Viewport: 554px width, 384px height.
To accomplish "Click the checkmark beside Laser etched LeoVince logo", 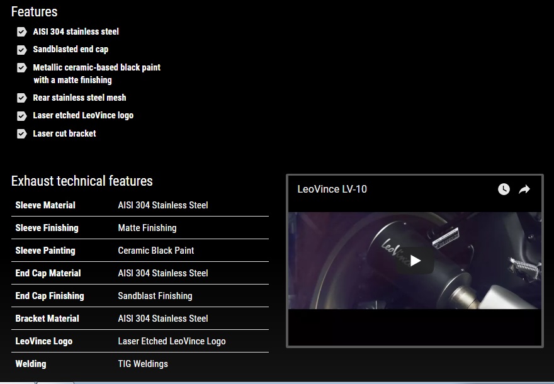I will [21, 116].
